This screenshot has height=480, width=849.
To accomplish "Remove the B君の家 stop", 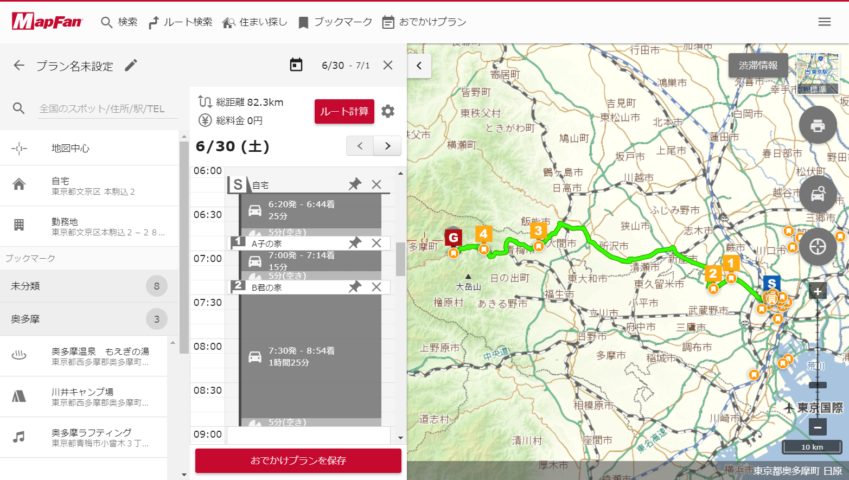I will 376,287.
